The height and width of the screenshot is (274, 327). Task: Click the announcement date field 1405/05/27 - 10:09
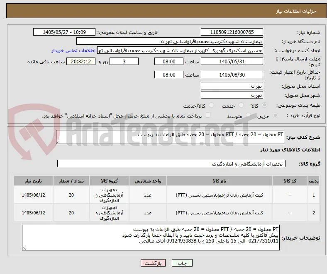[64, 32]
